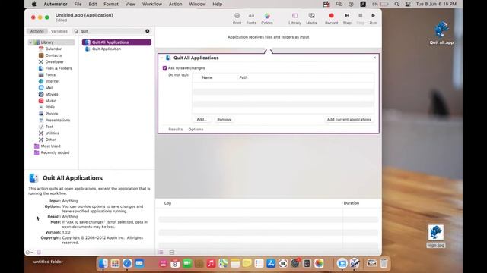
Task: Select Quit all.app desktop icon
Action: [x=441, y=33]
